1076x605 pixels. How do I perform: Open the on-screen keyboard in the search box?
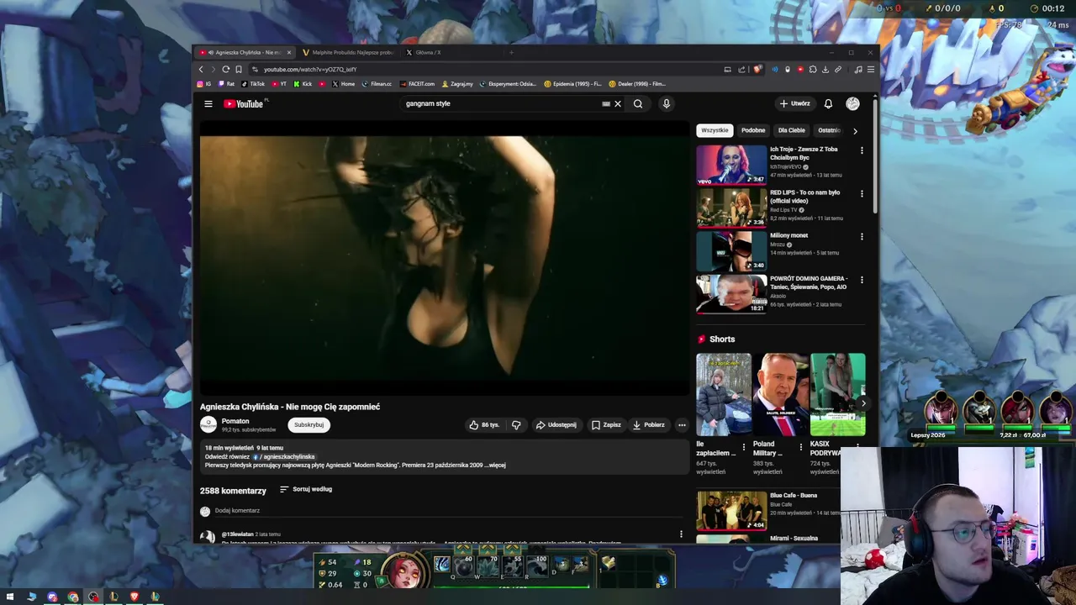(606, 104)
